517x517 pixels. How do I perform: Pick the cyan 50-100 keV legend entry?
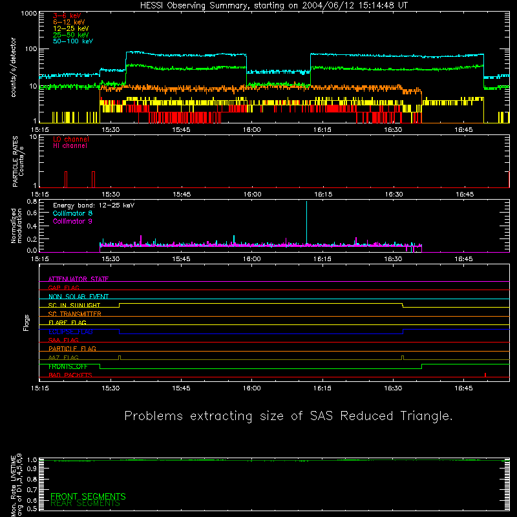(73, 41)
